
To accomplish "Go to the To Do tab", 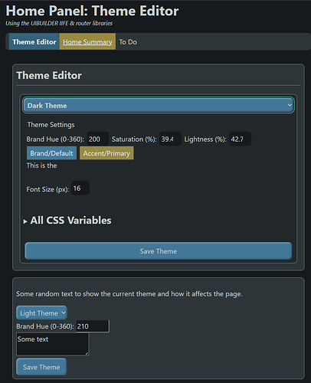I will (128, 42).
